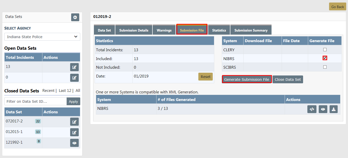The width and height of the screenshot is (348, 158).
Task: Open the Warnings tab
Action: (x=164, y=30)
